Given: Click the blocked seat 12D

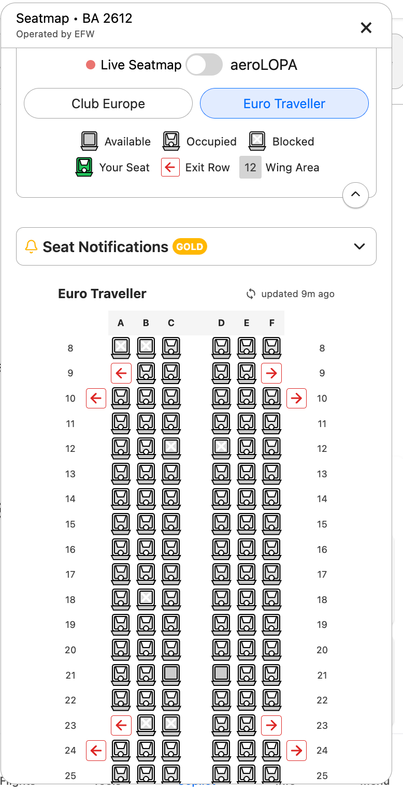Looking at the screenshot, I should point(221,448).
